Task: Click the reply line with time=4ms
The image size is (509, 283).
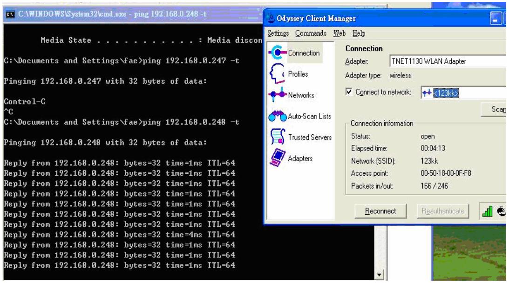Action: click(x=120, y=234)
